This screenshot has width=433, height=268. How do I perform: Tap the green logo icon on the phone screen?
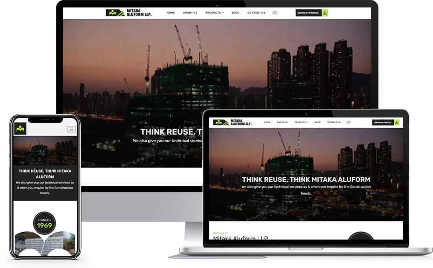click(20, 129)
